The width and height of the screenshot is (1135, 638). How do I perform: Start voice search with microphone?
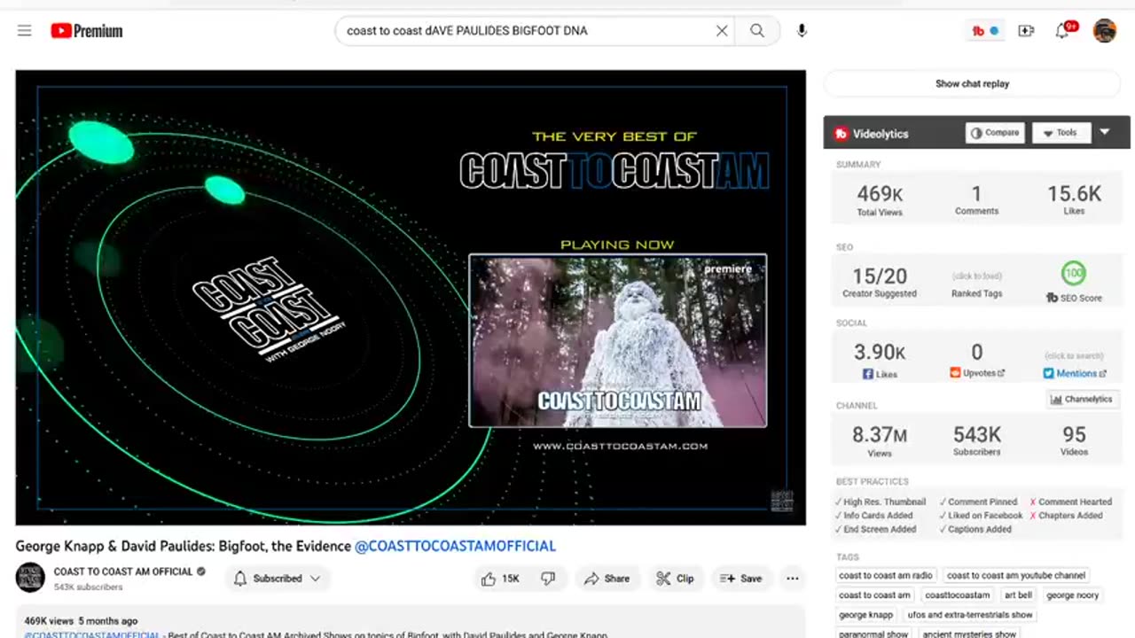(x=802, y=30)
